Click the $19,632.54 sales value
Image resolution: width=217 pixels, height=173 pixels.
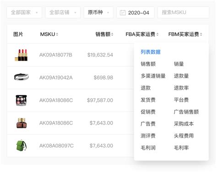100,55
